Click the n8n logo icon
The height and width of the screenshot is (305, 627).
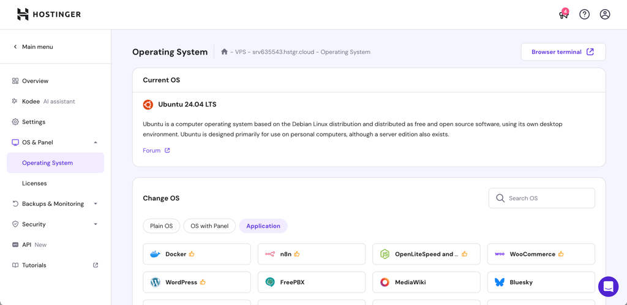point(270,254)
